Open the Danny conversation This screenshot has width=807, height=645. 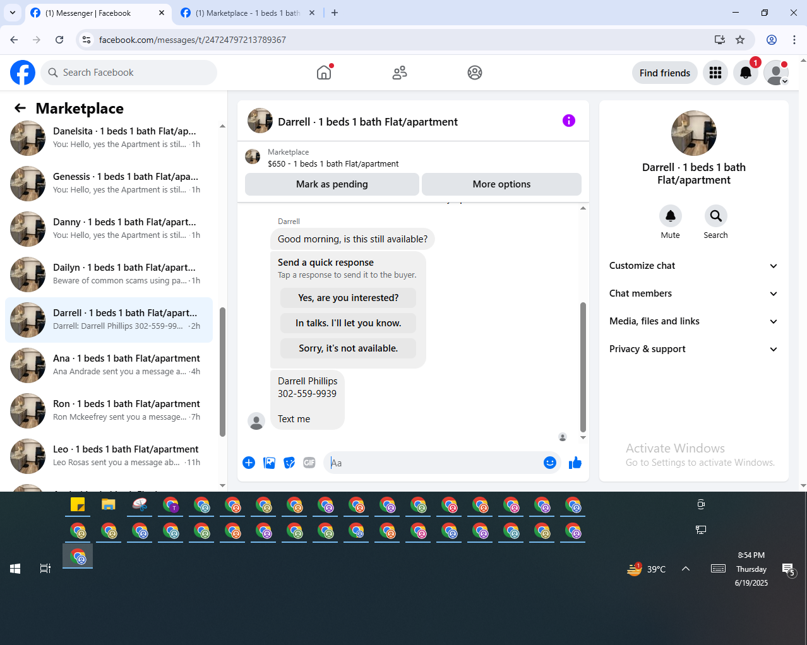109,229
